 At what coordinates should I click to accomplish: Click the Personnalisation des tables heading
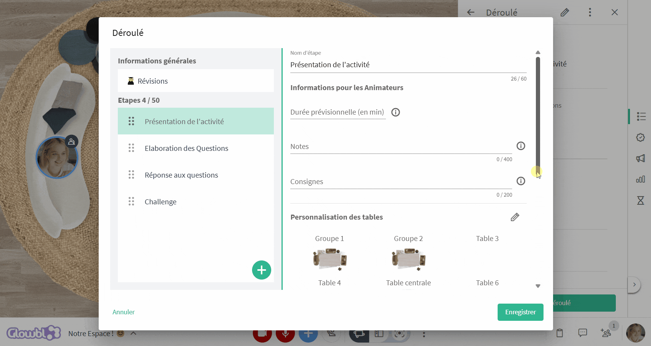click(x=337, y=217)
